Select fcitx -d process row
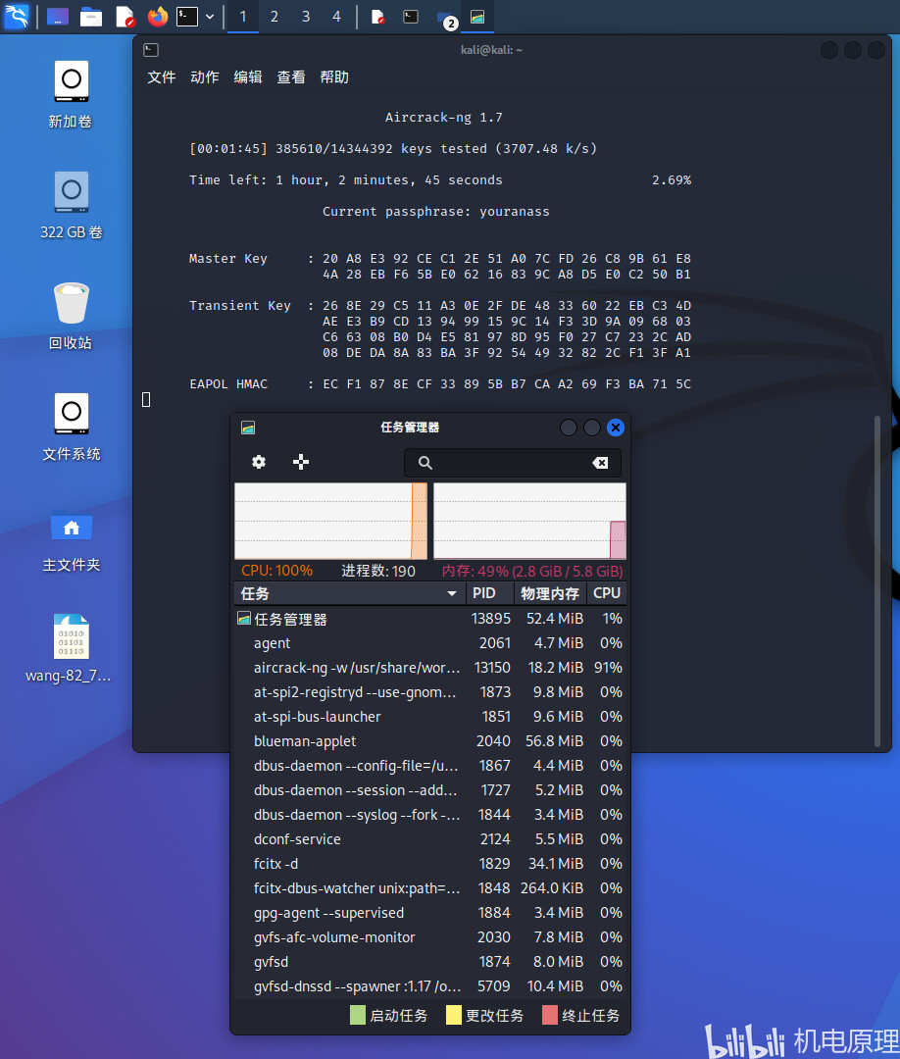 pyautogui.click(x=430, y=864)
